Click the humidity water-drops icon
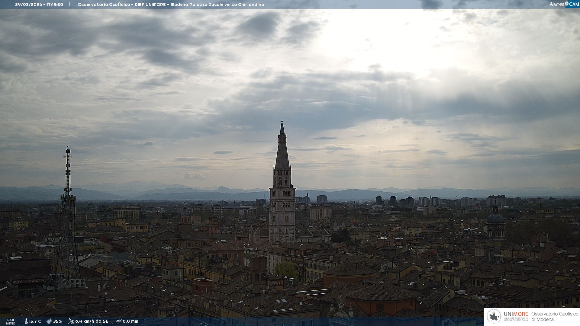580x326 pixels. [49, 321]
